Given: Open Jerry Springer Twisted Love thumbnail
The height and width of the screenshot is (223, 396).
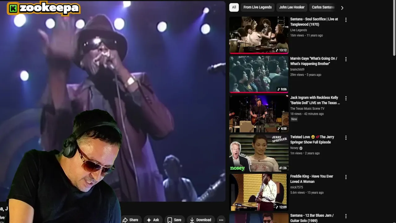Looking at the screenshot, I should click(x=259, y=153).
